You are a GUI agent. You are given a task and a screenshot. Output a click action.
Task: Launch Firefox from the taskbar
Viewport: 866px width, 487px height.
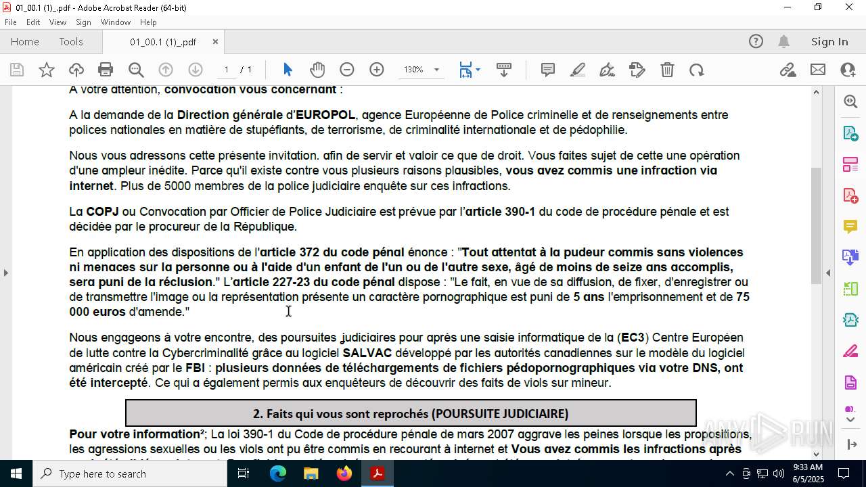point(344,473)
